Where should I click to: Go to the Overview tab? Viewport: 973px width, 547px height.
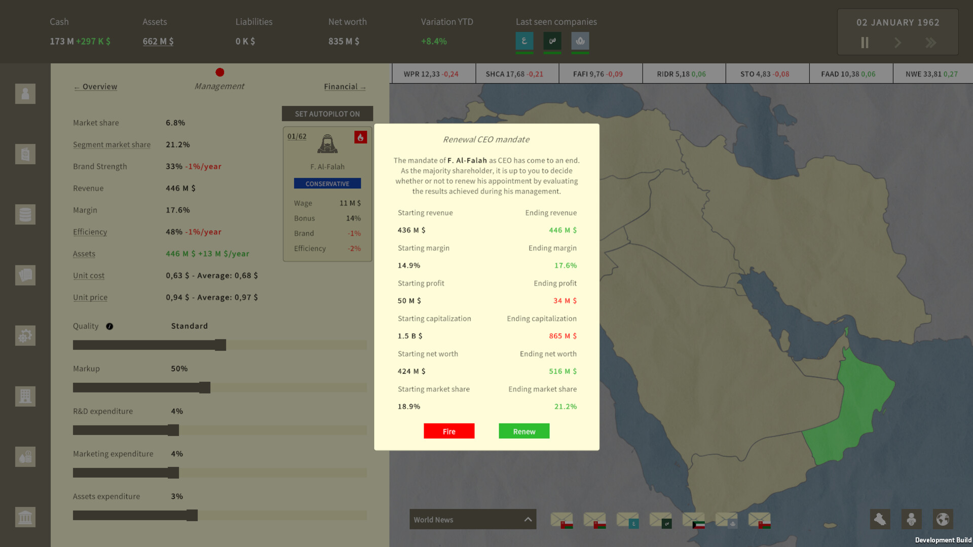95,87
